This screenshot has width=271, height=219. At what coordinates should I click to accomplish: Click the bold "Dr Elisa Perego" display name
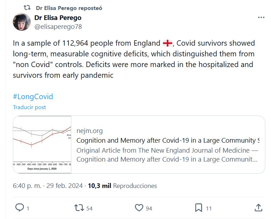point(58,18)
